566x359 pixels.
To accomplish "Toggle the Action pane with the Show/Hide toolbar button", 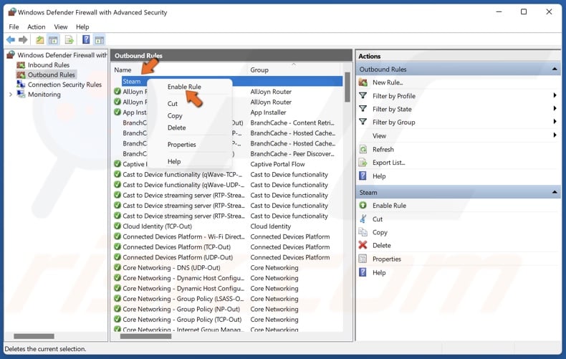I will 99,40.
